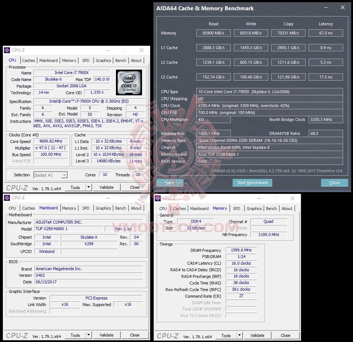This screenshot has height=342, width=353.
Task: Go to About tab in Memory window
Action: tap(287, 209)
